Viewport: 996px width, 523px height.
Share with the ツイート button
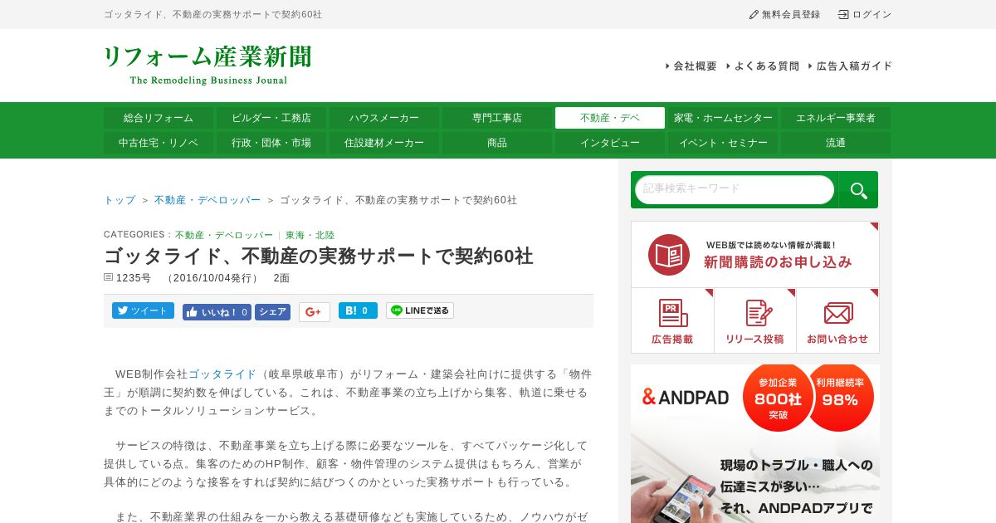coord(143,310)
